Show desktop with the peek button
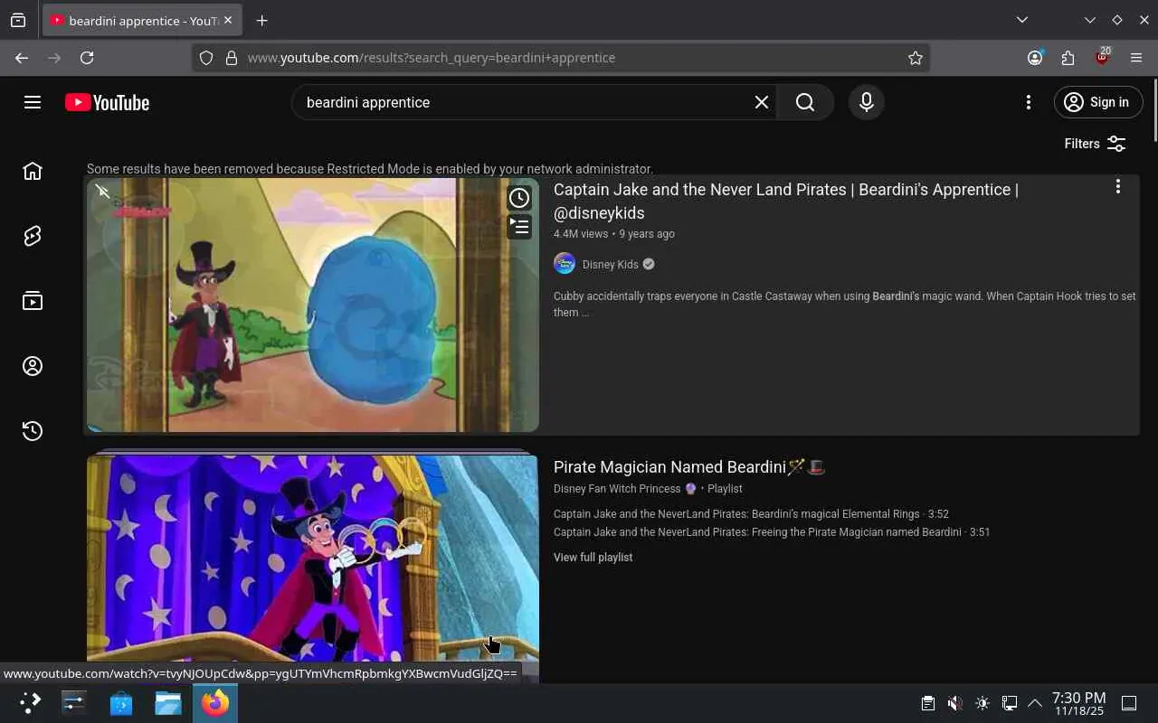The height and width of the screenshot is (723, 1158). pyautogui.click(x=1129, y=703)
